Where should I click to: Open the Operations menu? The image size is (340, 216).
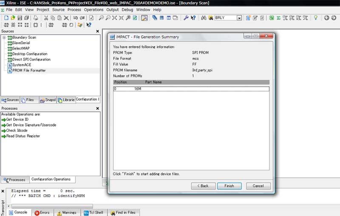tap(93, 10)
